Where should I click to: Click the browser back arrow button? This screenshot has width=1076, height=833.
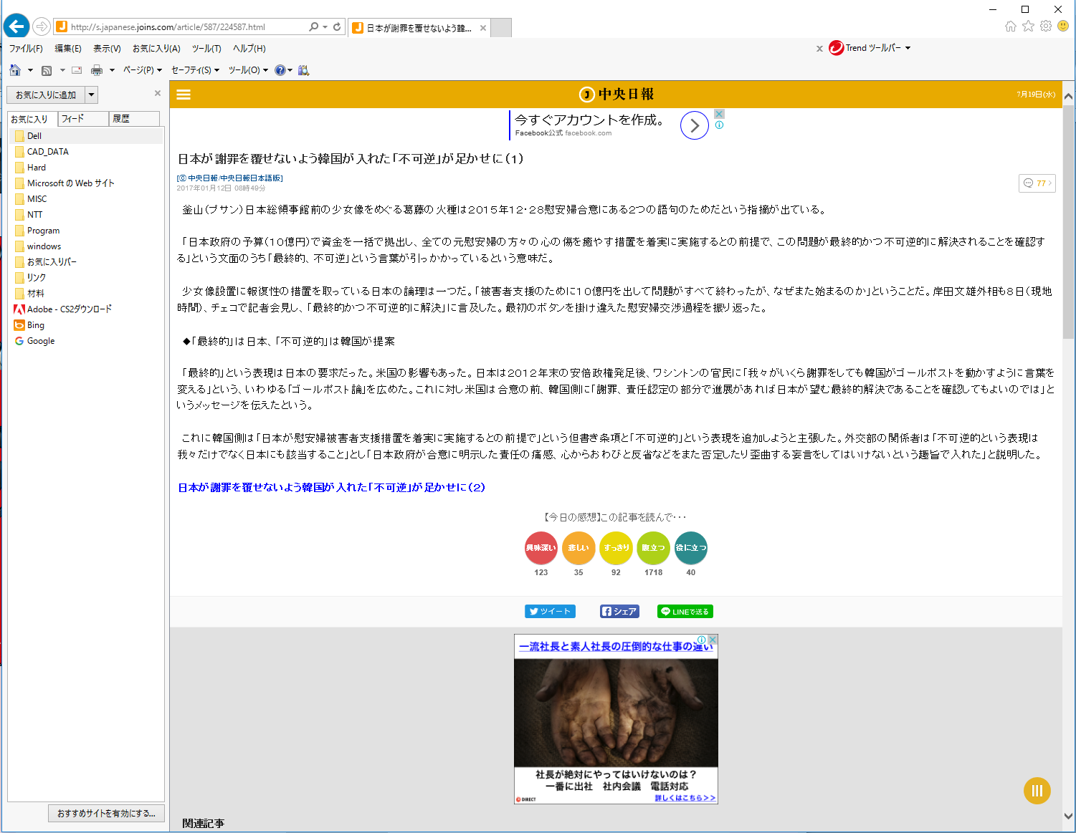click(x=16, y=27)
